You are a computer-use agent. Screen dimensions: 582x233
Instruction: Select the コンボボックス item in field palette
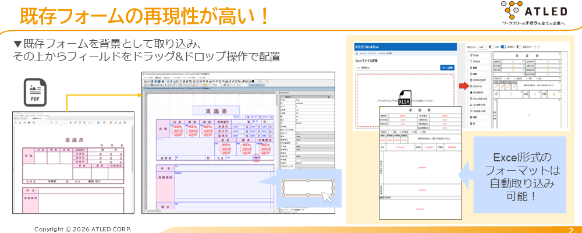coord(480,105)
